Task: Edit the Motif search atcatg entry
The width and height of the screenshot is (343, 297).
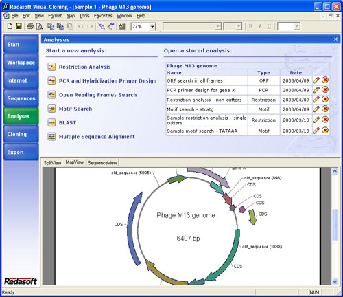Action: [x=316, y=109]
